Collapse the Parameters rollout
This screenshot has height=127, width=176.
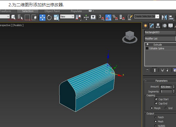point(146,81)
